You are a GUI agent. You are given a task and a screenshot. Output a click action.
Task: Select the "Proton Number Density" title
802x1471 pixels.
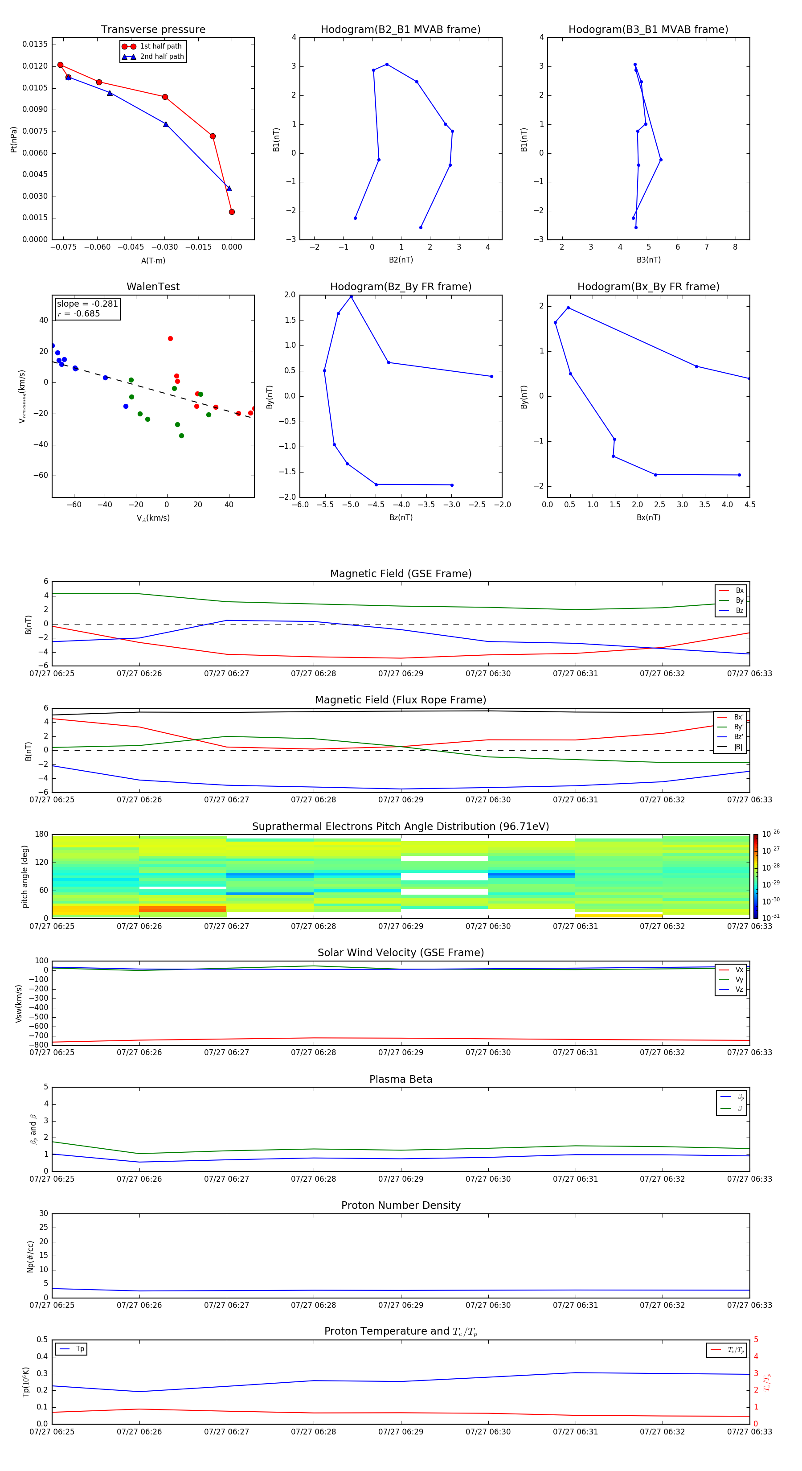pos(400,1205)
